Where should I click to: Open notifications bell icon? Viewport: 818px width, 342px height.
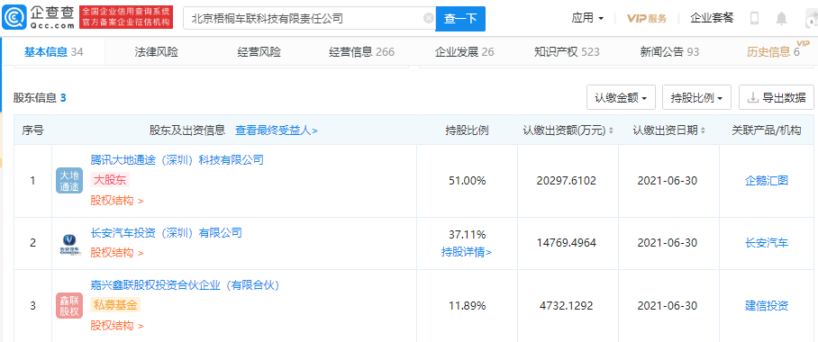pos(781,18)
